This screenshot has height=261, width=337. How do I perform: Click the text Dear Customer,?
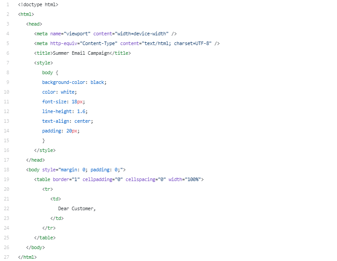[77, 209]
